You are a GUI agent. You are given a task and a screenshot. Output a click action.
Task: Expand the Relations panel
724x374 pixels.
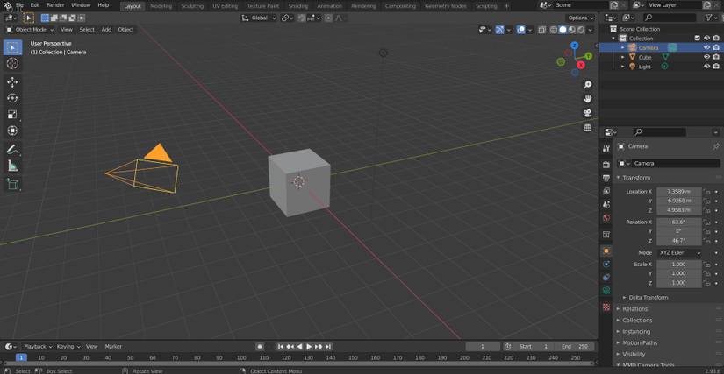click(x=634, y=309)
